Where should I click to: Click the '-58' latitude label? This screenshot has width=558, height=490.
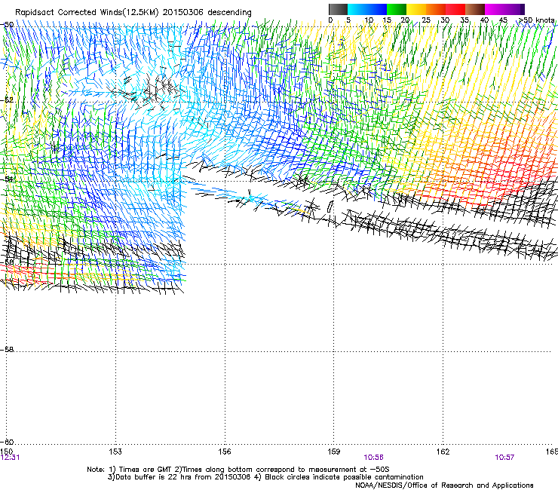(7, 350)
